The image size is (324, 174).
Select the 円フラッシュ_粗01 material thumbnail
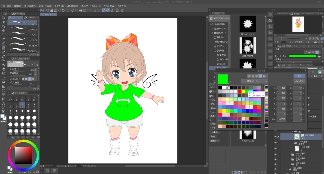tap(248, 25)
